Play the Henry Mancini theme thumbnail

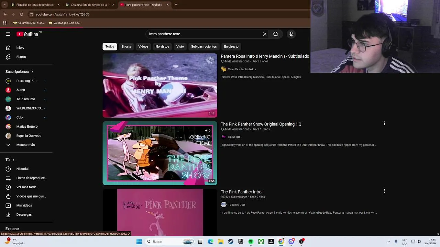(x=160, y=85)
